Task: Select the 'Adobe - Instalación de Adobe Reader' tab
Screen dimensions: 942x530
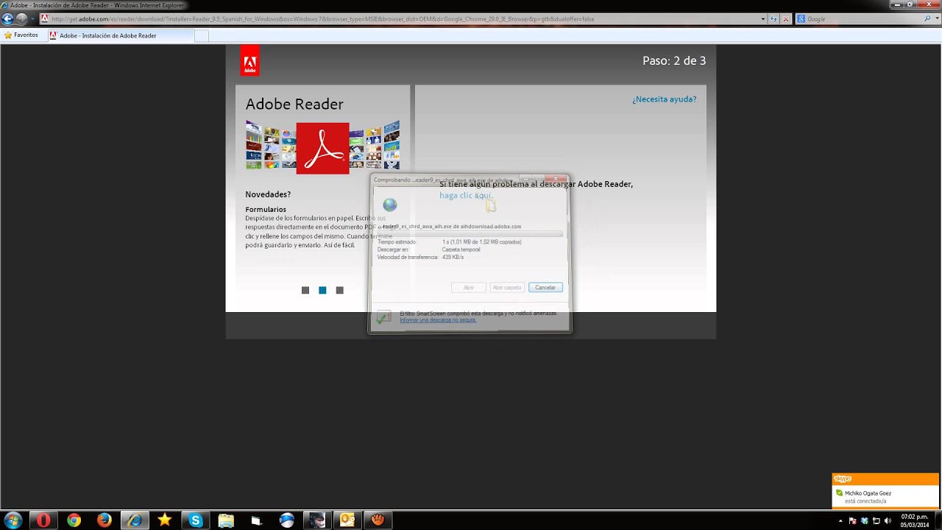Action: pyautogui.click(x=121, y=35)
